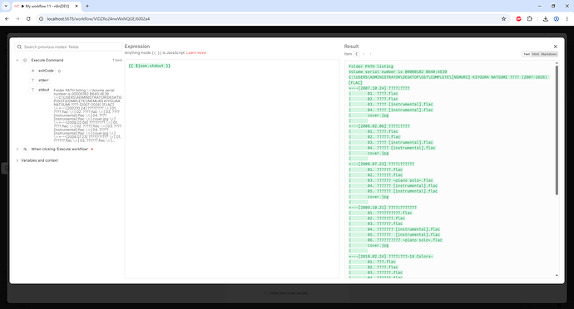Image resolution: width=574 pixels, height=309 pixels.
Task: Click the text type icon beside stdout
Action: pos(32,90)
